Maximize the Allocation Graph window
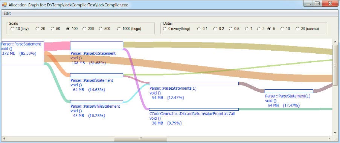The image size is (340, 143). coord(317,3)
